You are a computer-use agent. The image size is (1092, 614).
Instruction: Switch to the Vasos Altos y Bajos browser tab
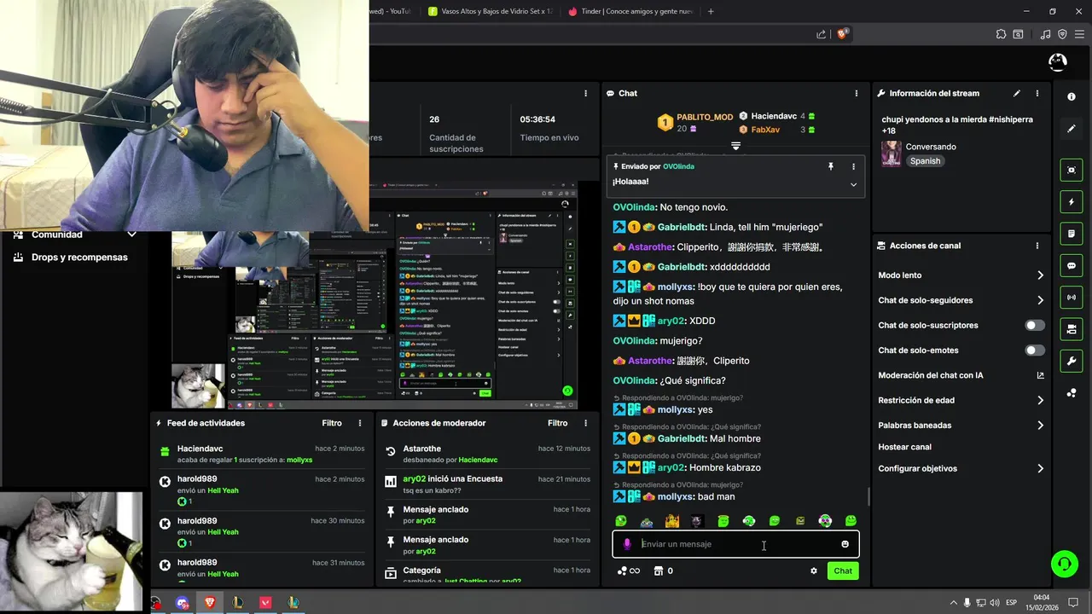pyautogui.click(x=491, y=11)
